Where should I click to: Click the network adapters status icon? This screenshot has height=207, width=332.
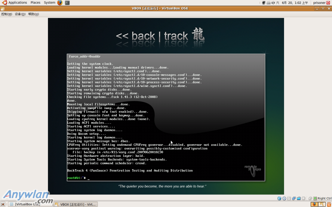coord(294,198)
